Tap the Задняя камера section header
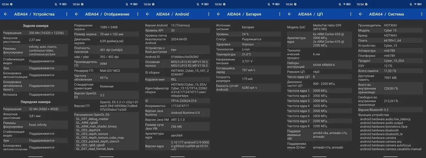Screen dimensions: 426x158 35,26
